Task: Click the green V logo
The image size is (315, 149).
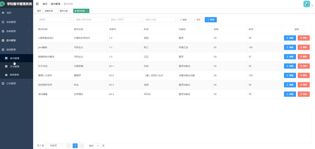Action: (x=2, y=4)
